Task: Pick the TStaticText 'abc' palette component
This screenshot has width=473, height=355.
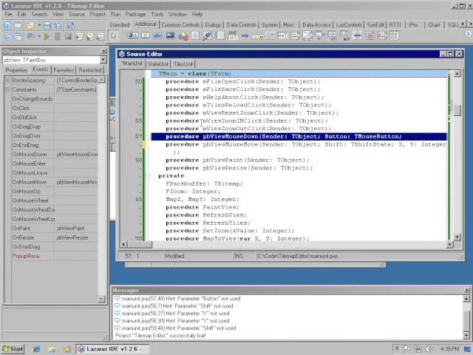Action: point(157,36)
